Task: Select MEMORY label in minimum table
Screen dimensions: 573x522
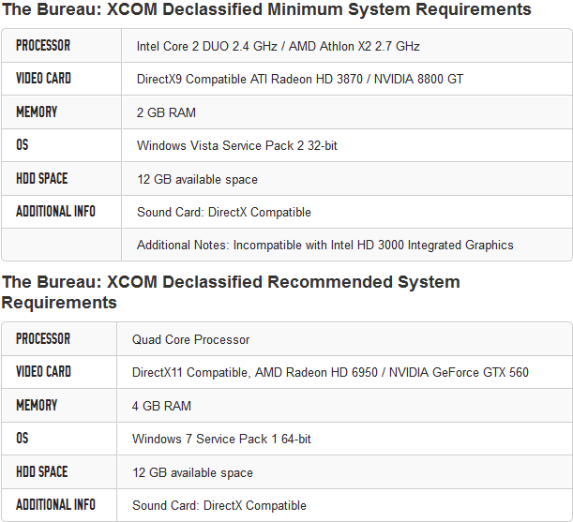Action: [37, 112]
